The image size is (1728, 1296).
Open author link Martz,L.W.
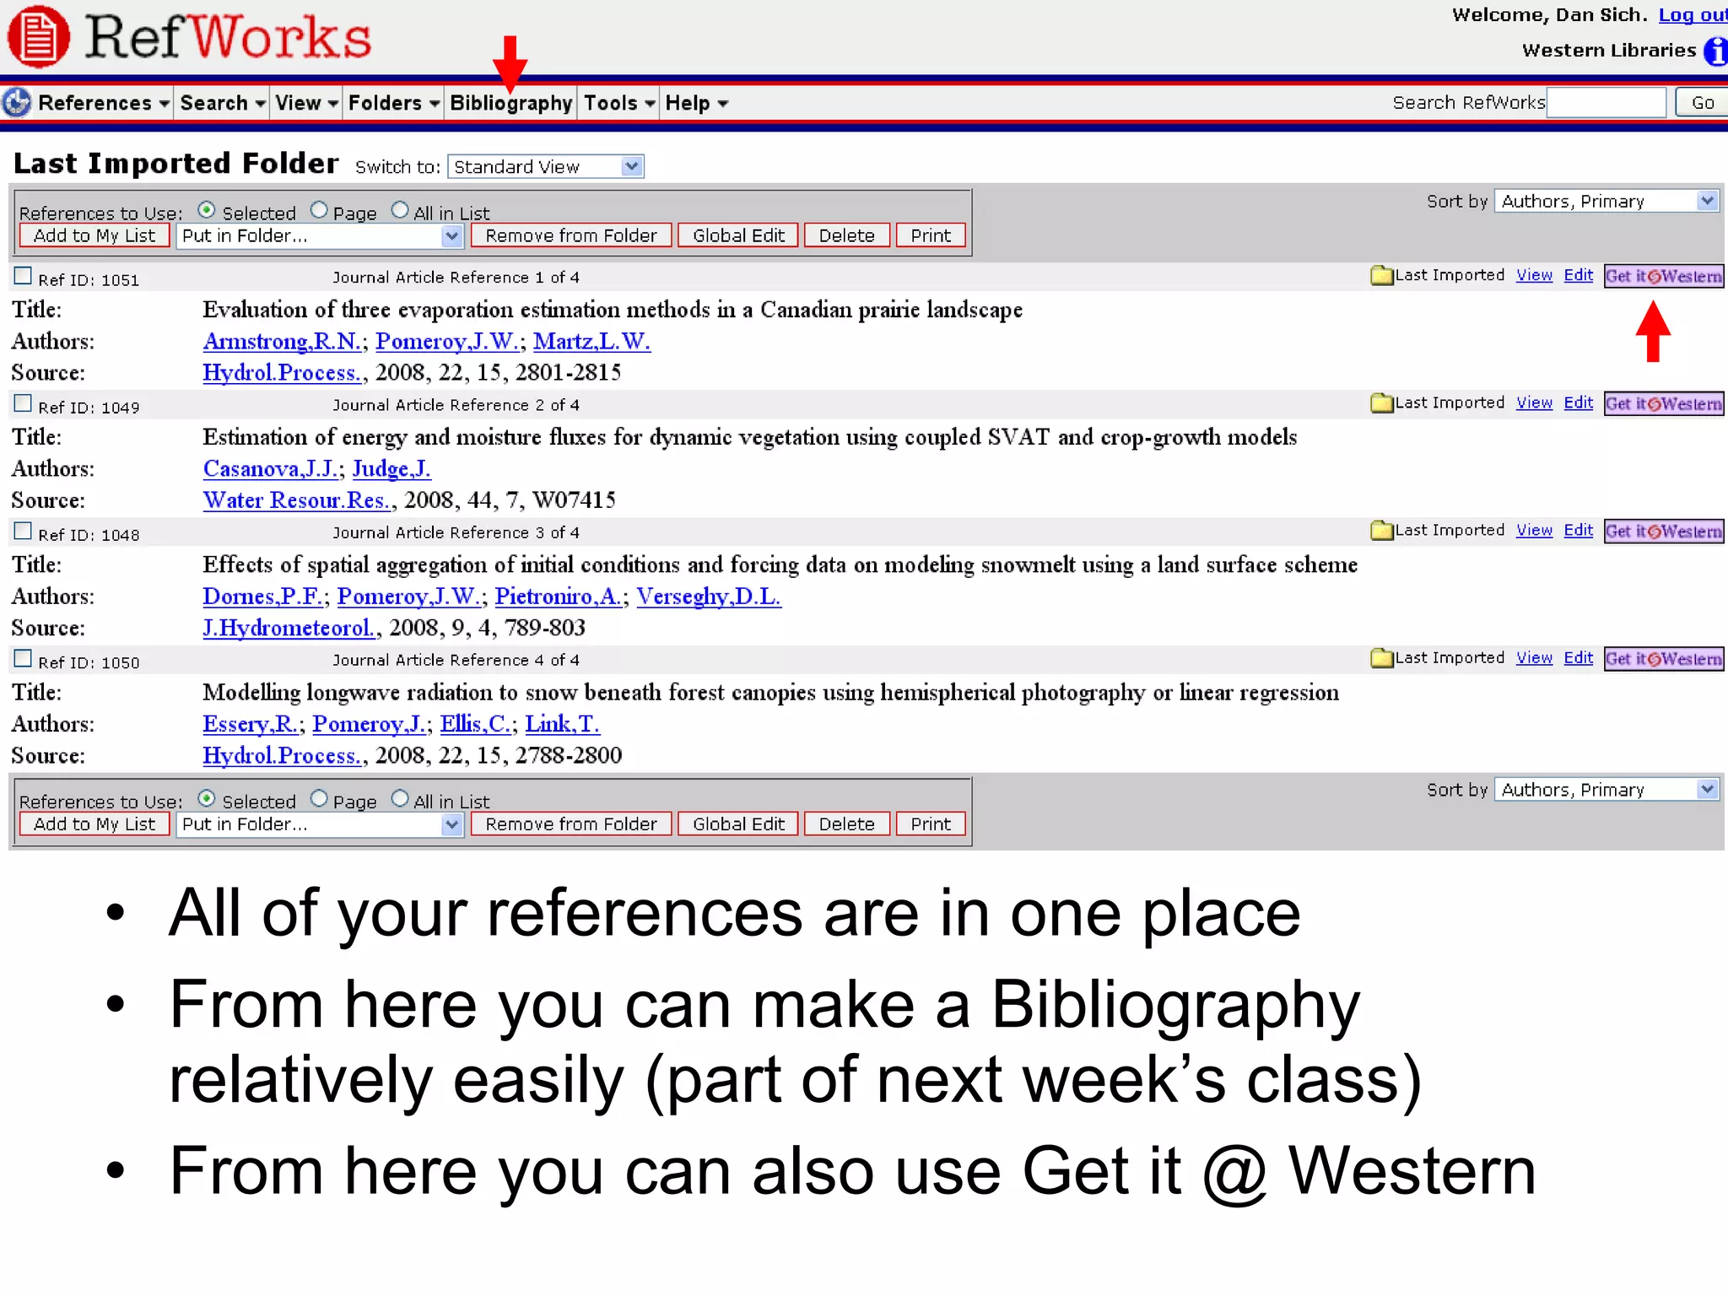(591, 341)
